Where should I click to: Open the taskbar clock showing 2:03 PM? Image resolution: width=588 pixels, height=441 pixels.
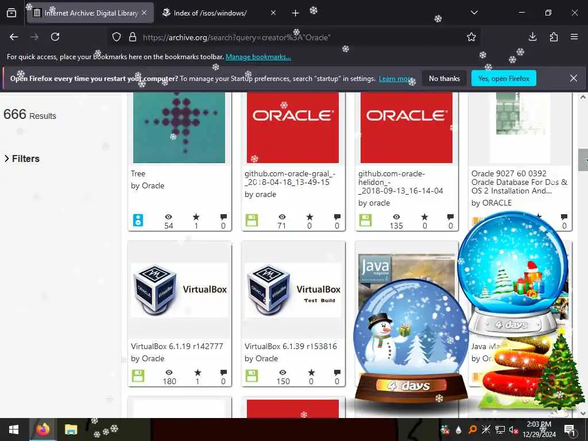click(x=539, y=430)
